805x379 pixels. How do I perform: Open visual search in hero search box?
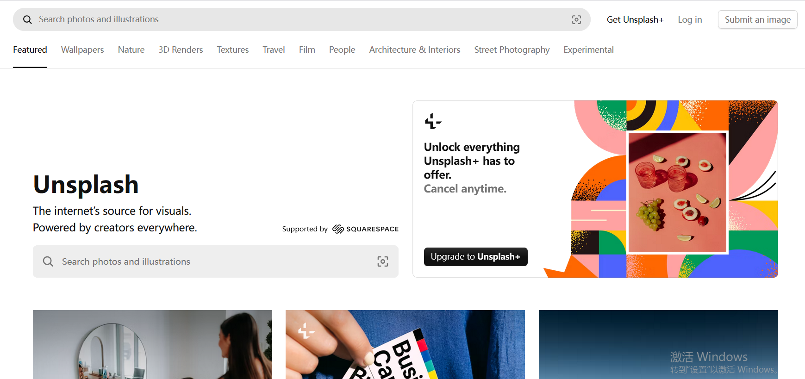(x=383, y=261)
